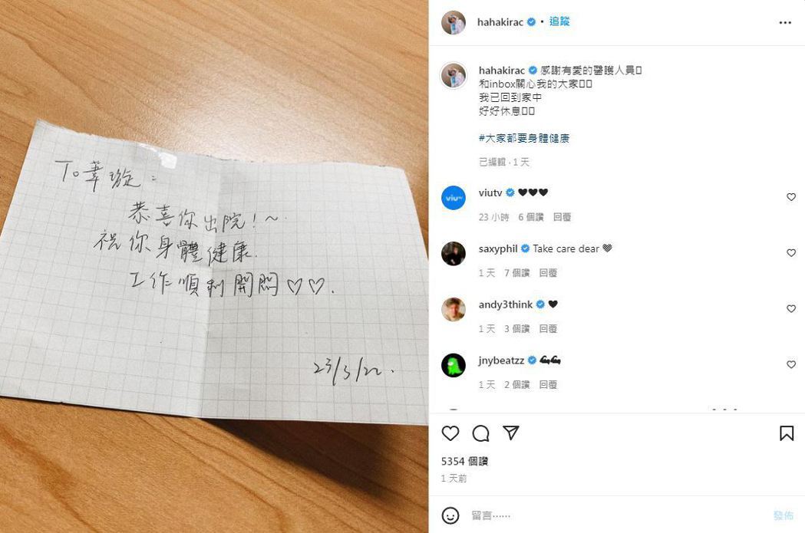Screen dimensions: 805x533
Task: Save post with the bookmark icon
Action: pyautogui.click(x=786, y=433)
